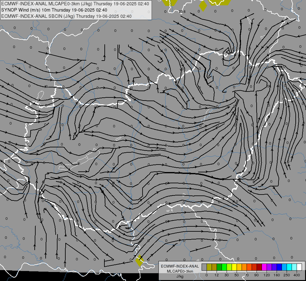
Task: Click the legend tick label '250'
Action: pyautogui.click(x=287, y=275)
